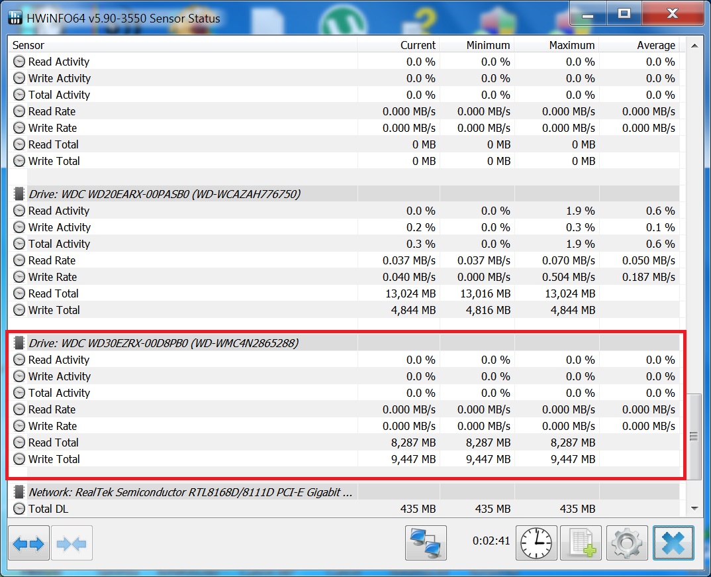Click the WD30EZRX drive chip icon
711x577 pixels.
click(19, 343)
